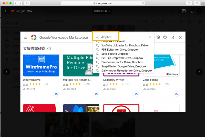Go back from IMG_8471.MOV preview
The width and height of the screenshot is (205, 137).
[6, 11]
